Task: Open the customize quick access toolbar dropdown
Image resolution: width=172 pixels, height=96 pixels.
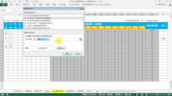Action: (x=41, y=1)
